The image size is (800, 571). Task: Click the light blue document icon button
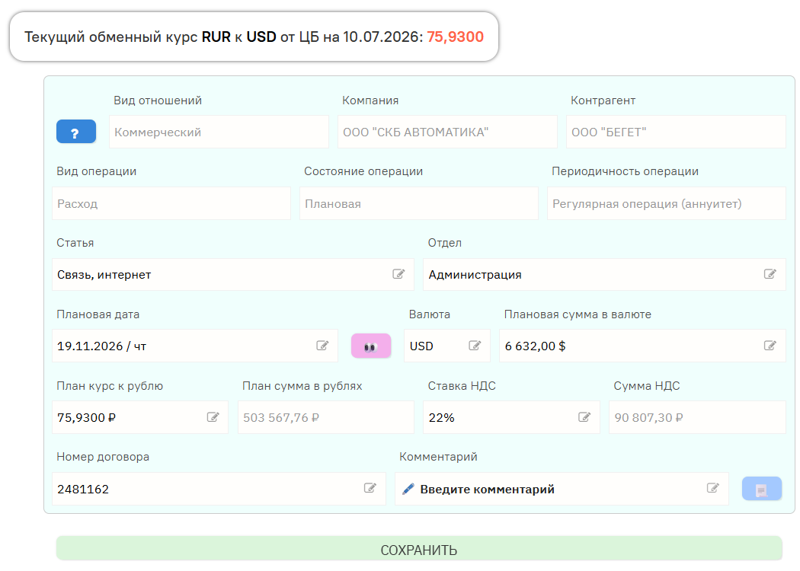762,489
